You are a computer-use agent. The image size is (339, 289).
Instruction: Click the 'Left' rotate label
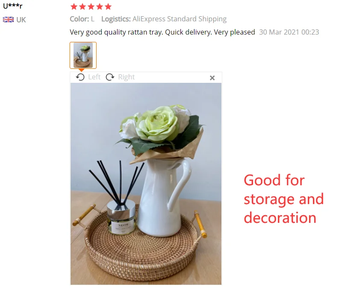pos(94,77)
